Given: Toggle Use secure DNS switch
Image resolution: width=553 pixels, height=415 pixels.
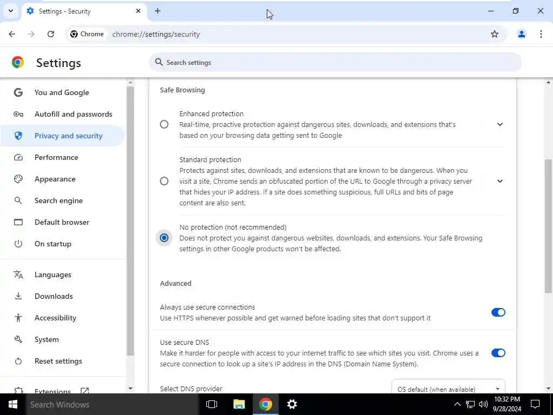Looking at the screenshot, I should (498, 353).
